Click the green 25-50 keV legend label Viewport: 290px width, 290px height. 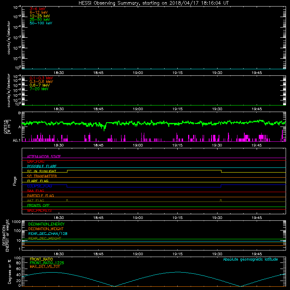40,20
